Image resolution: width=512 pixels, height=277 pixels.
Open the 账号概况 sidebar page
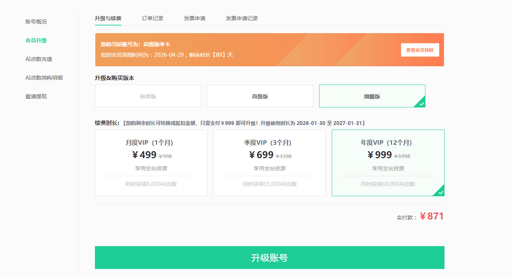(36, 22)
